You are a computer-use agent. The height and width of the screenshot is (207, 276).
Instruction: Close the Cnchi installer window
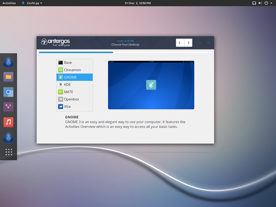[x=208, y=43]
